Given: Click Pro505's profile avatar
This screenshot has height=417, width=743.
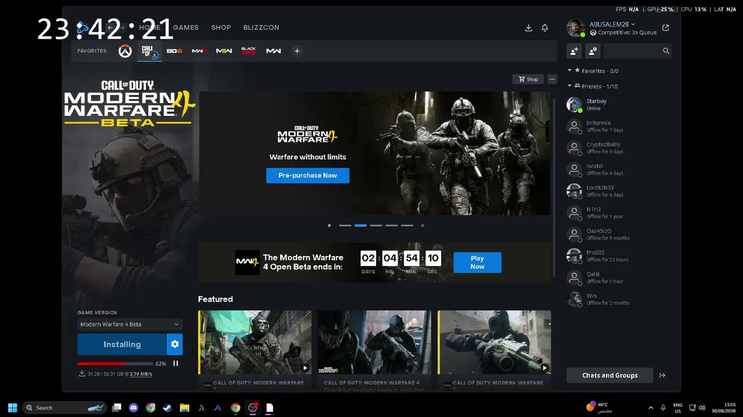Looking at the screenshot, I should click(574, 256).
